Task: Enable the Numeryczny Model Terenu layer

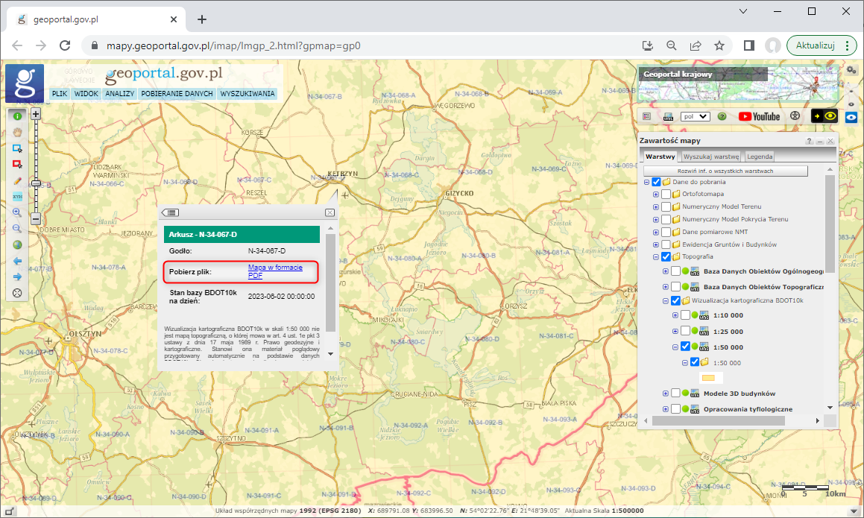Action: coord(664,206)
